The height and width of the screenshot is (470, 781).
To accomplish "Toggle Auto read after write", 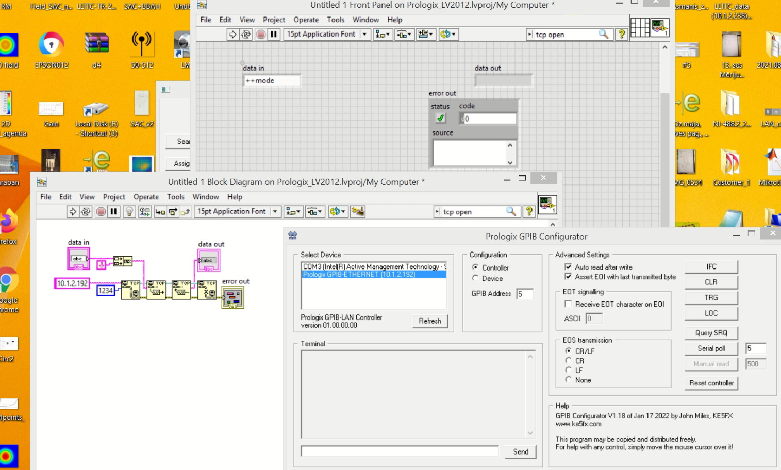I will coord(568,267).
